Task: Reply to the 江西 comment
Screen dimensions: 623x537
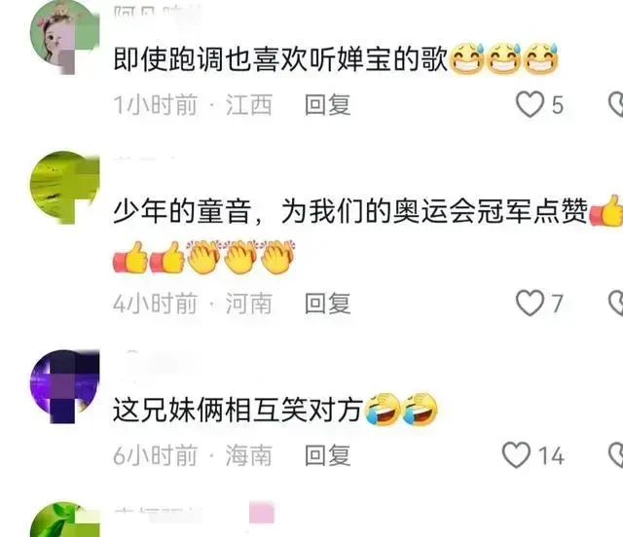Action: 327,105
